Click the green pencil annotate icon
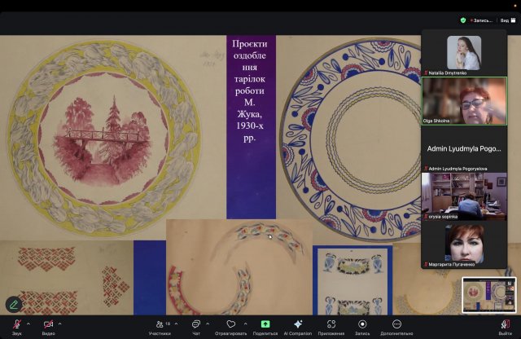Screen dimensions: 521x339 click(13, 304)
